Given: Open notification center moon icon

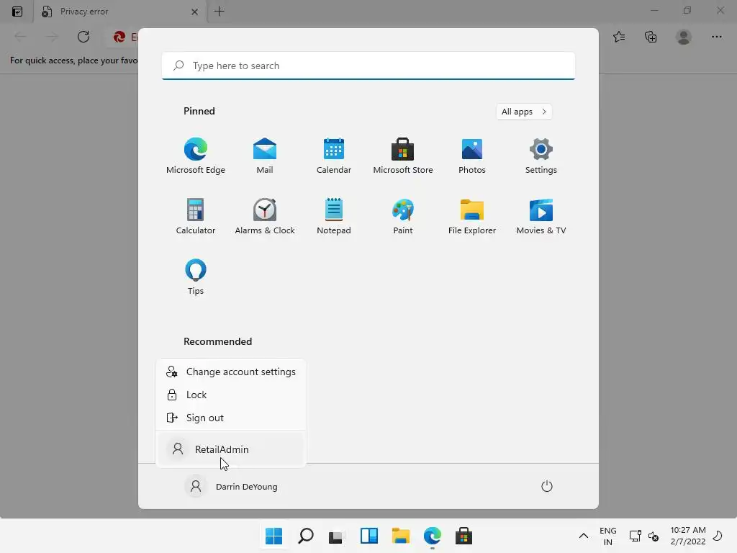Looking at the screenshot, I should [x=718, y=536].
